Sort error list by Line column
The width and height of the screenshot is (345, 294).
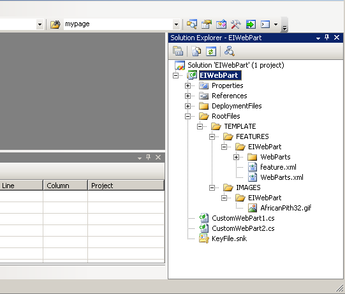pos(21,186)
